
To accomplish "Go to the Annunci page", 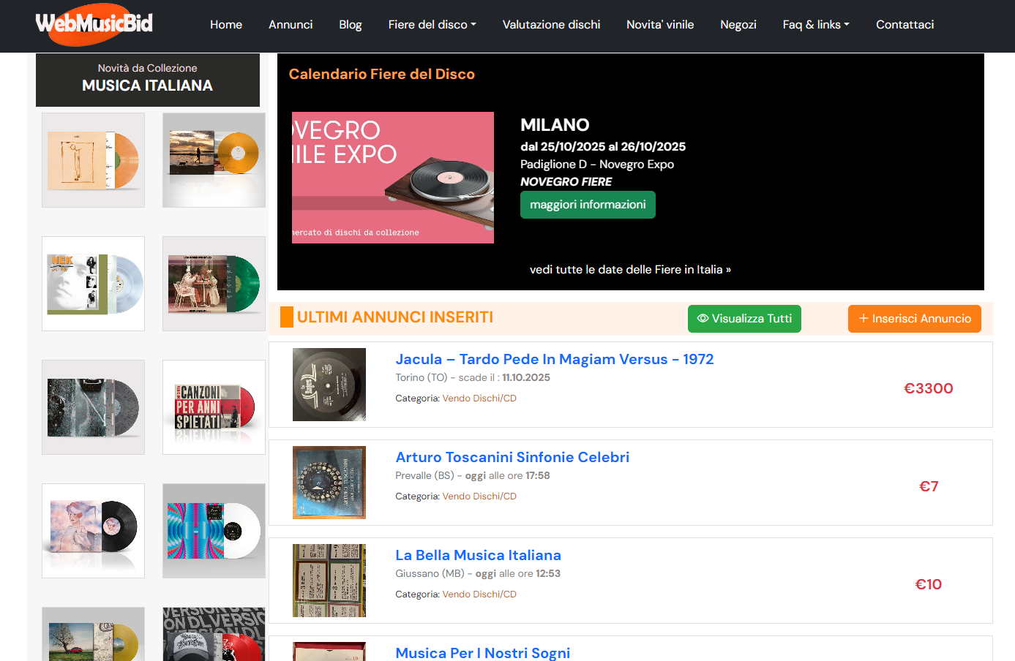I will (x=291, y=25).
